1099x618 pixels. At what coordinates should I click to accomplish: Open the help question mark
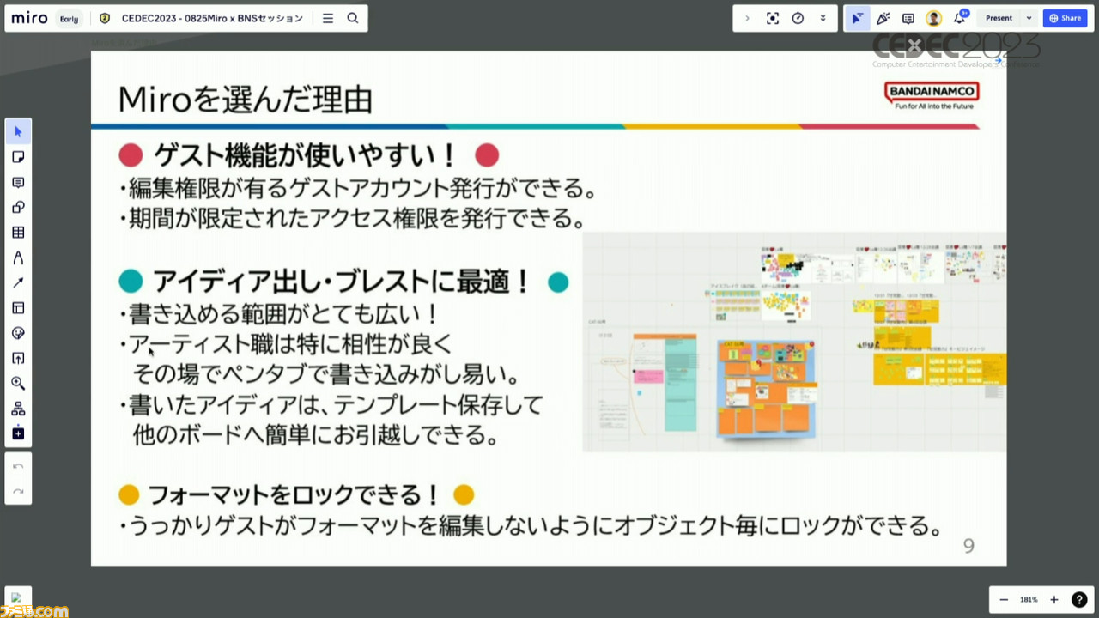pyautogui.click(x=1079, y=600)
